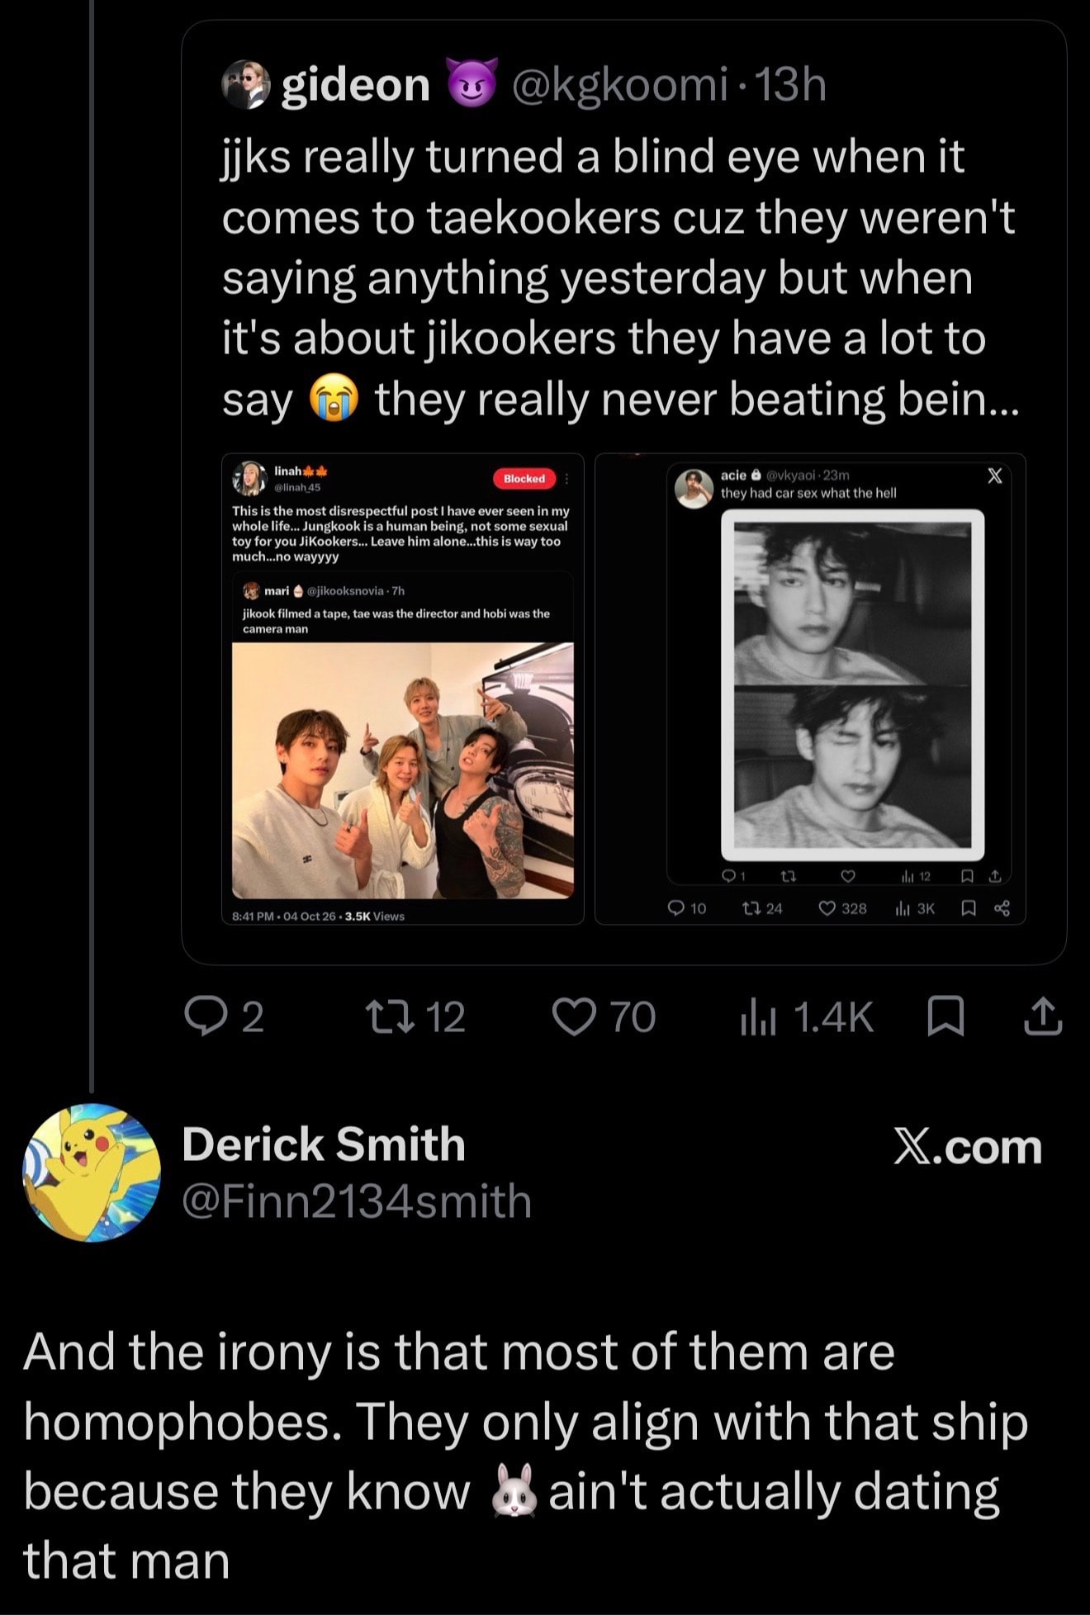This screenshot has width=1090, height=1615.
Task: Tap the X.com logo label
Action: click(x=968, y=1147)
